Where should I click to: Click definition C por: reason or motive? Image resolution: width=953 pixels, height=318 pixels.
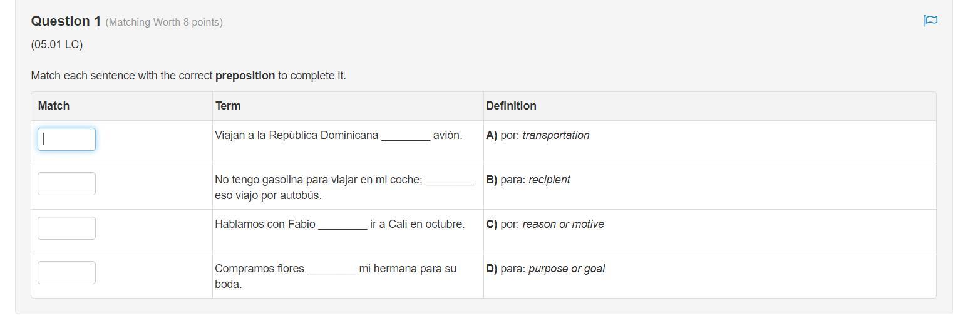click(x=545, y=224)
